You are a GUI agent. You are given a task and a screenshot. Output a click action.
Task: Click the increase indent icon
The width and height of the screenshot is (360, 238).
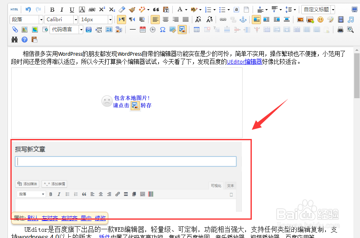(142, 20)
